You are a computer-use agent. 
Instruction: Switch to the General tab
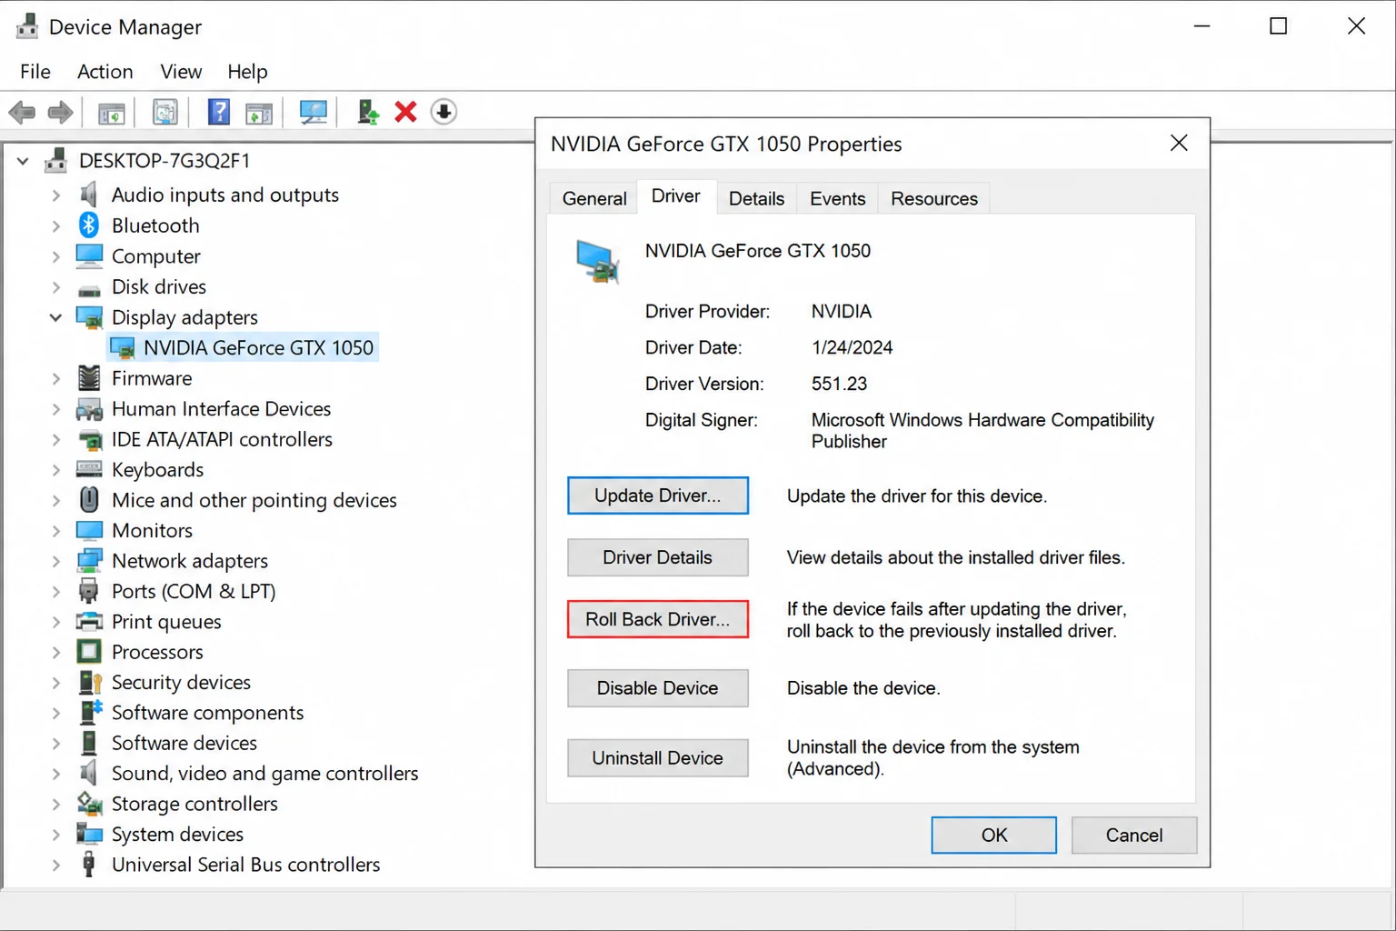click(594, 198)
